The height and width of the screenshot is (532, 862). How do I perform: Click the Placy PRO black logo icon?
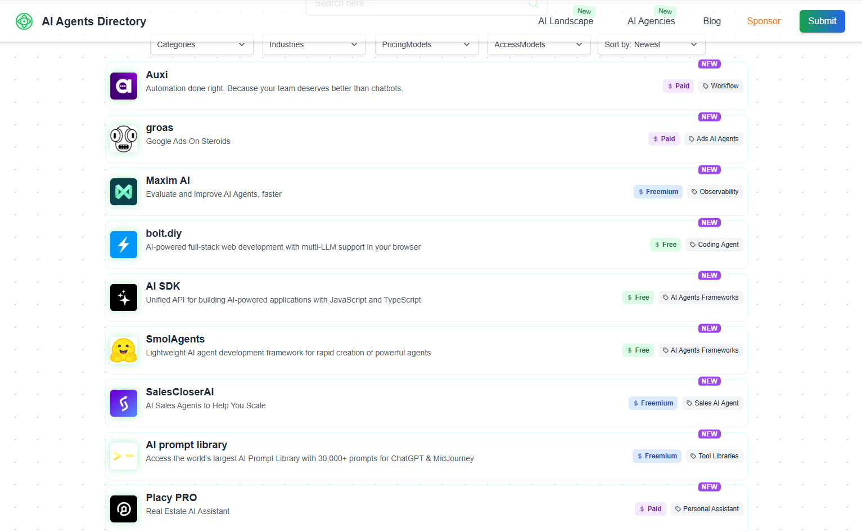click(x=124, y=509)
